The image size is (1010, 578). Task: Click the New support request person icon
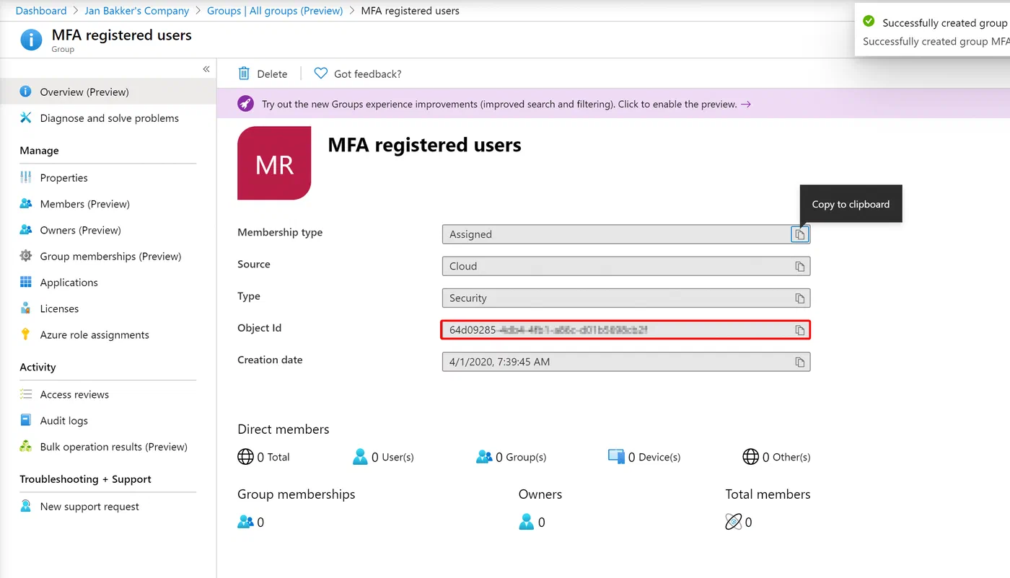(x=25, y=506)
